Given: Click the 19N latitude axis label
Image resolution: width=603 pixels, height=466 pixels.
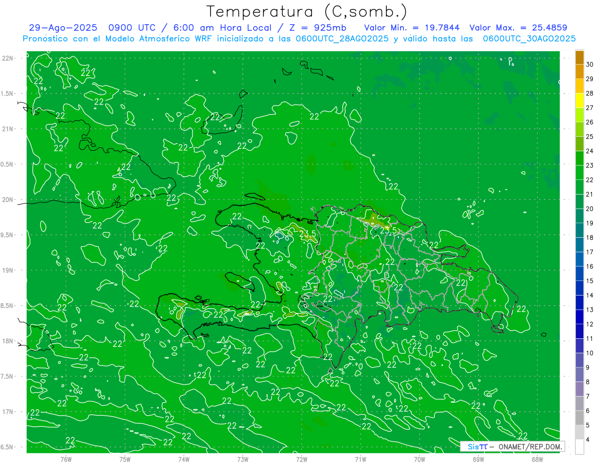Looking at the screenshot, I should coord(8,270).
